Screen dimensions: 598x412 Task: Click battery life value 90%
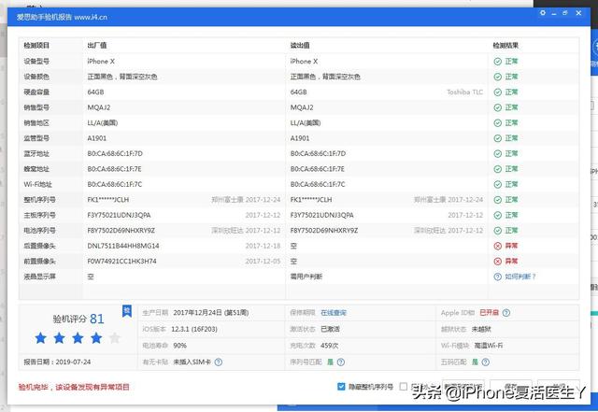point(179,346)
